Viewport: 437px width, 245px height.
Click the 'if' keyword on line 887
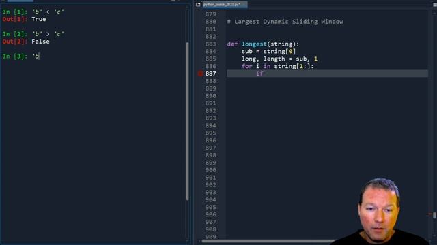259,73
